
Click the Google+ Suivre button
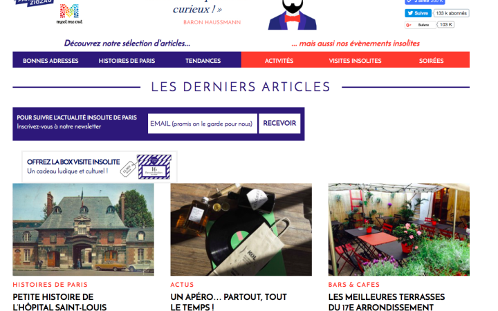pyautogui.click(x=420, y=25)
